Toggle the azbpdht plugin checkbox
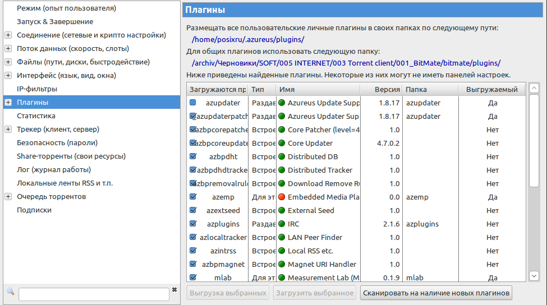547x305 pixels. coord(193,156)
